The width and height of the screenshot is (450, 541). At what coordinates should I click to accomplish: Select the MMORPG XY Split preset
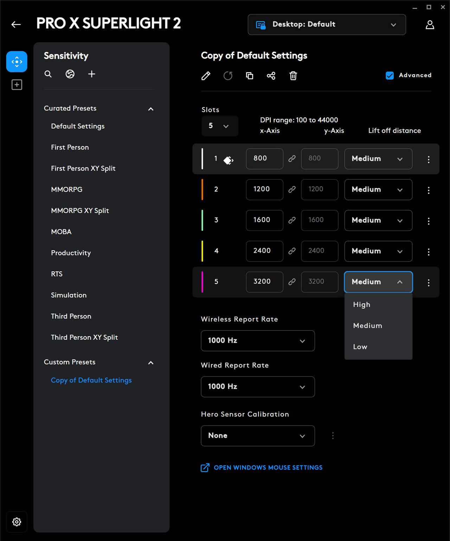point(80,211)
